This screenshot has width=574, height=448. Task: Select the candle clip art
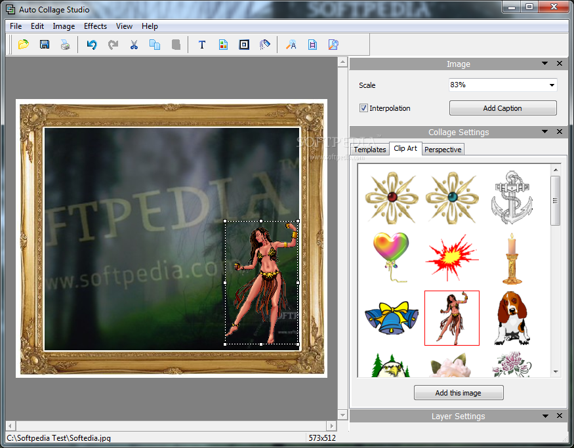(512, 259)
